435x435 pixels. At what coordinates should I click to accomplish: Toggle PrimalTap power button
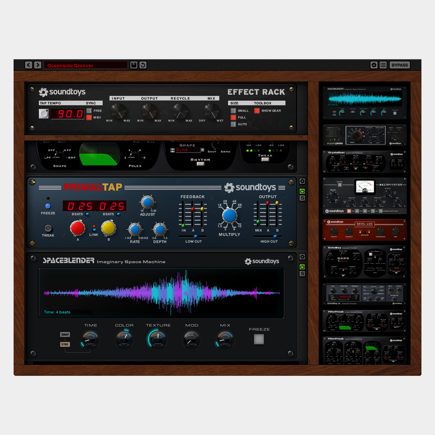[302, 191]
